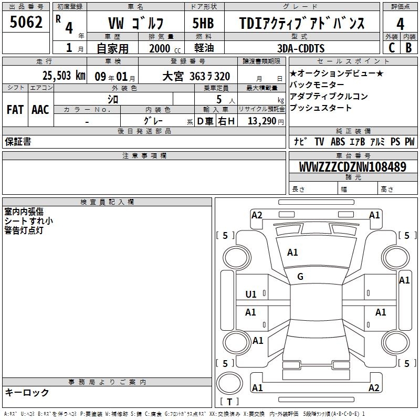Select the 純正装備 header

click(x=353, y=131)
